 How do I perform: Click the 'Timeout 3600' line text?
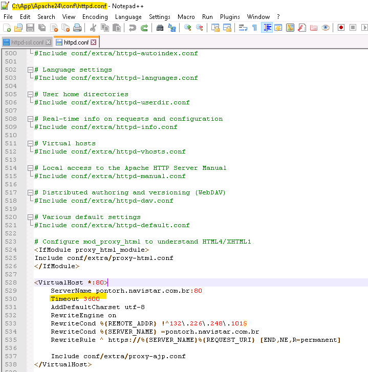pos(75,299)
